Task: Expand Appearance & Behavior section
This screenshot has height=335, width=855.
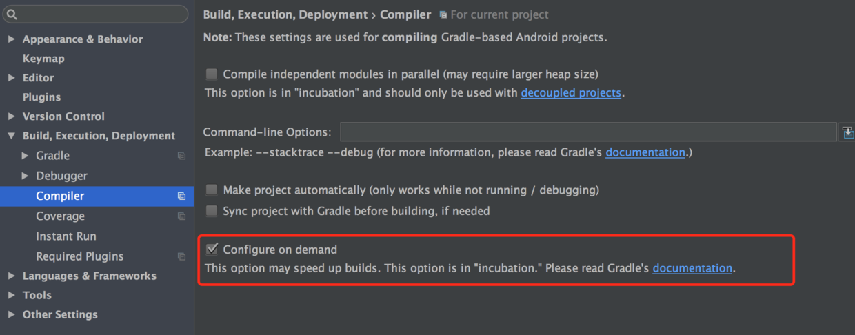Action: 11,39
